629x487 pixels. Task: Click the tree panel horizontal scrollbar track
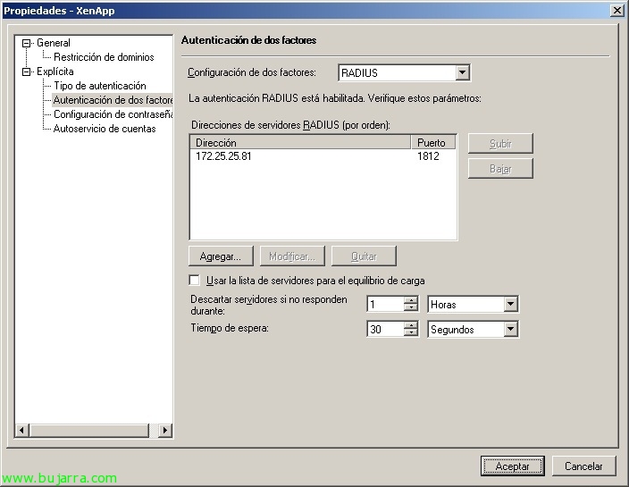pyautogui.click(x=154, y=431)
